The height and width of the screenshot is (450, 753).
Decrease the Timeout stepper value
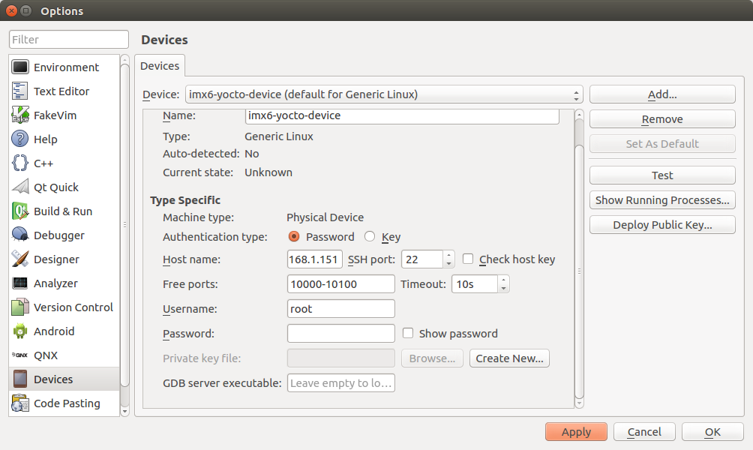tap(503, 288)
